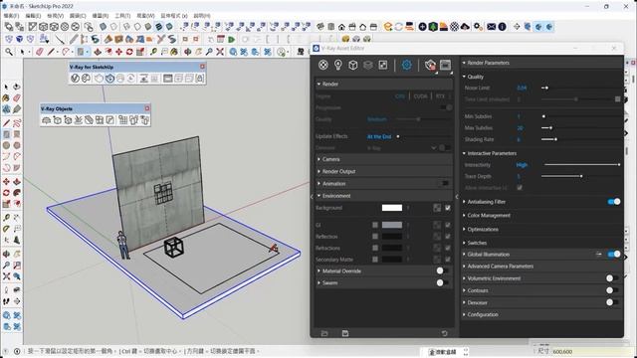
Task: Open the Render Elements layers icon
Action: [367, 65]
